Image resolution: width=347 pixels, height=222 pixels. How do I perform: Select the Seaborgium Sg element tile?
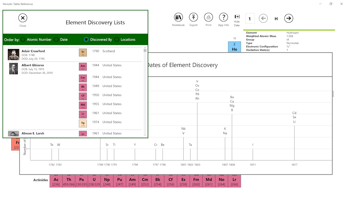83,124
